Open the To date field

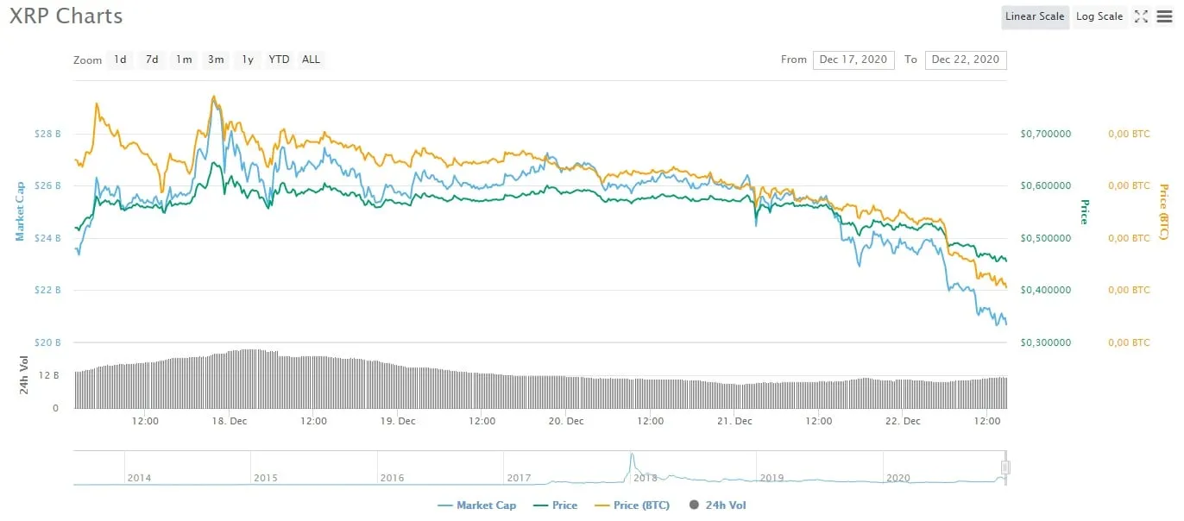point(966,60)
